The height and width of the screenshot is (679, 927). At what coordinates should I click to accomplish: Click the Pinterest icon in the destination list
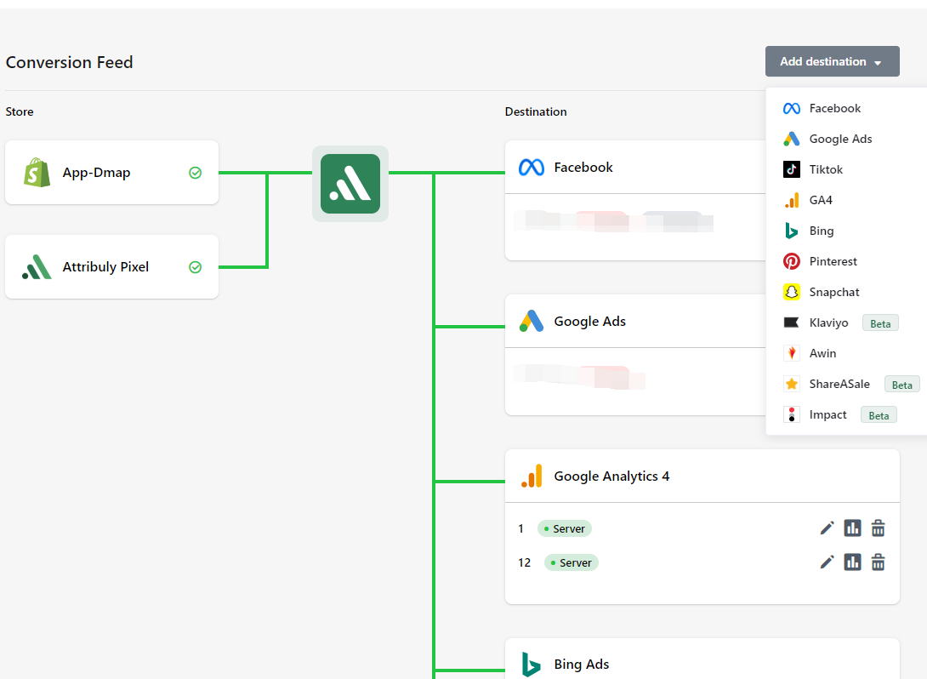[792, 261]
